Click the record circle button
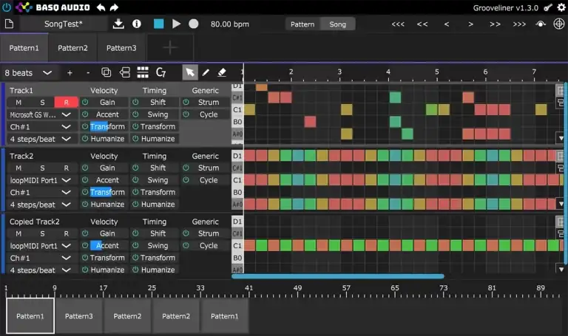Image resolution: width=568 pixels, height=336 pixels. coord(194,24)
